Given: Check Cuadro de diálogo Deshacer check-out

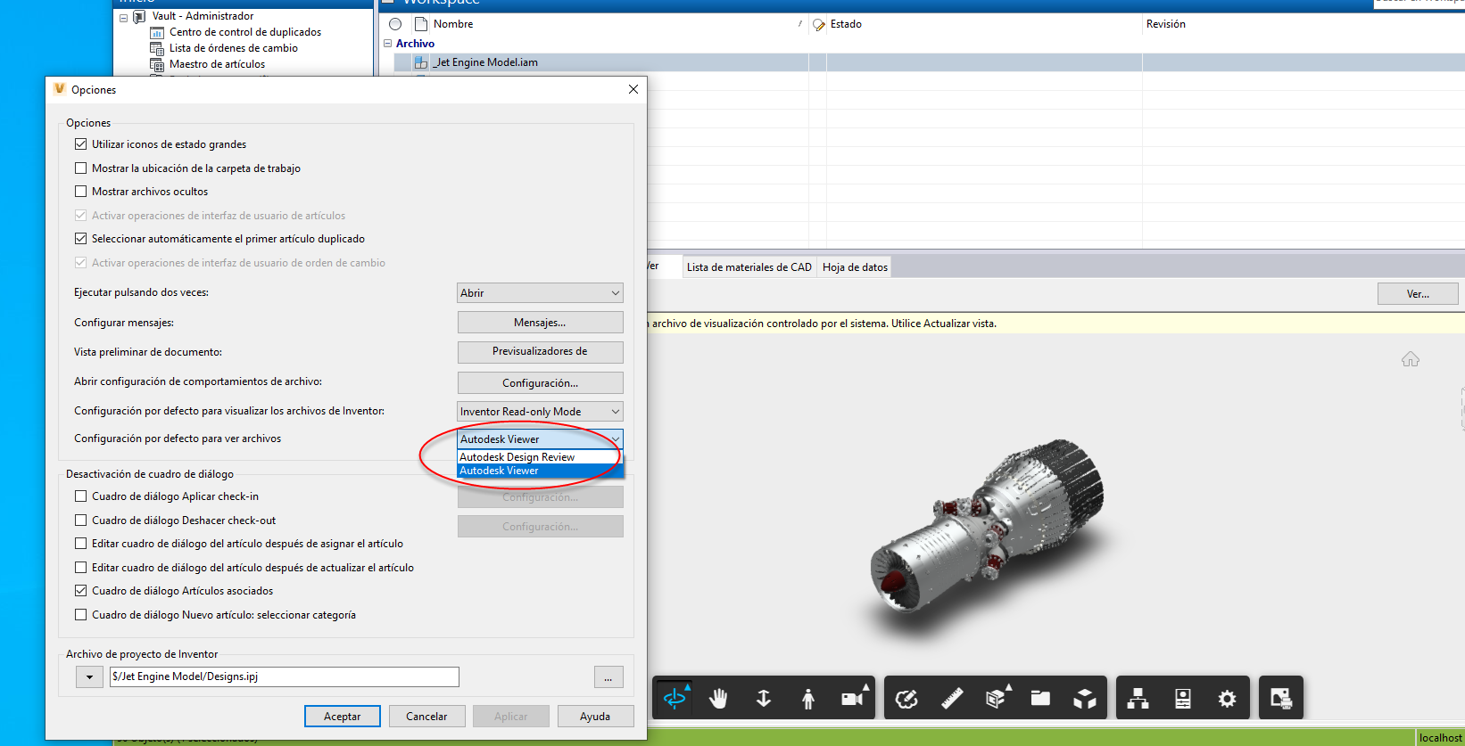Looking at the screenshot, I should [x=81, y=521].
